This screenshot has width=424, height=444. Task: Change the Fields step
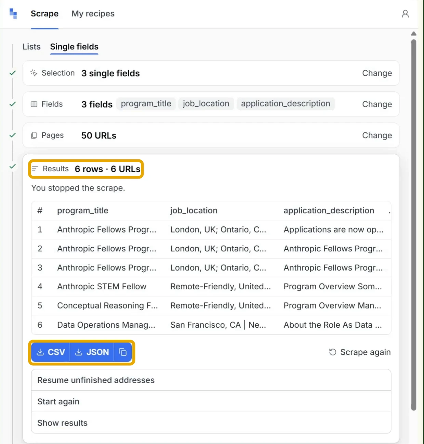pyautogui.click(x=377, y=104)
